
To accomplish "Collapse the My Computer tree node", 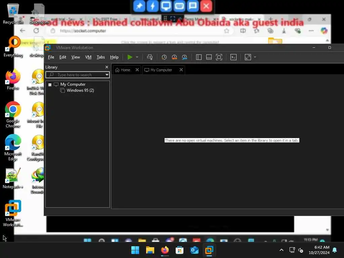I will coord(50,85).
